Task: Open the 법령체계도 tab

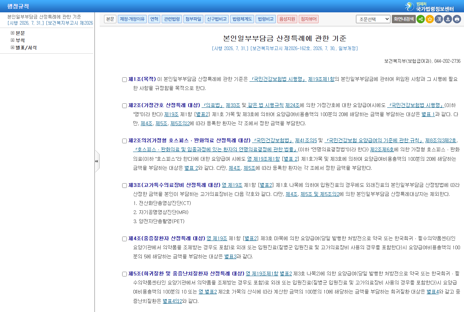Action: tap(242, 19)
